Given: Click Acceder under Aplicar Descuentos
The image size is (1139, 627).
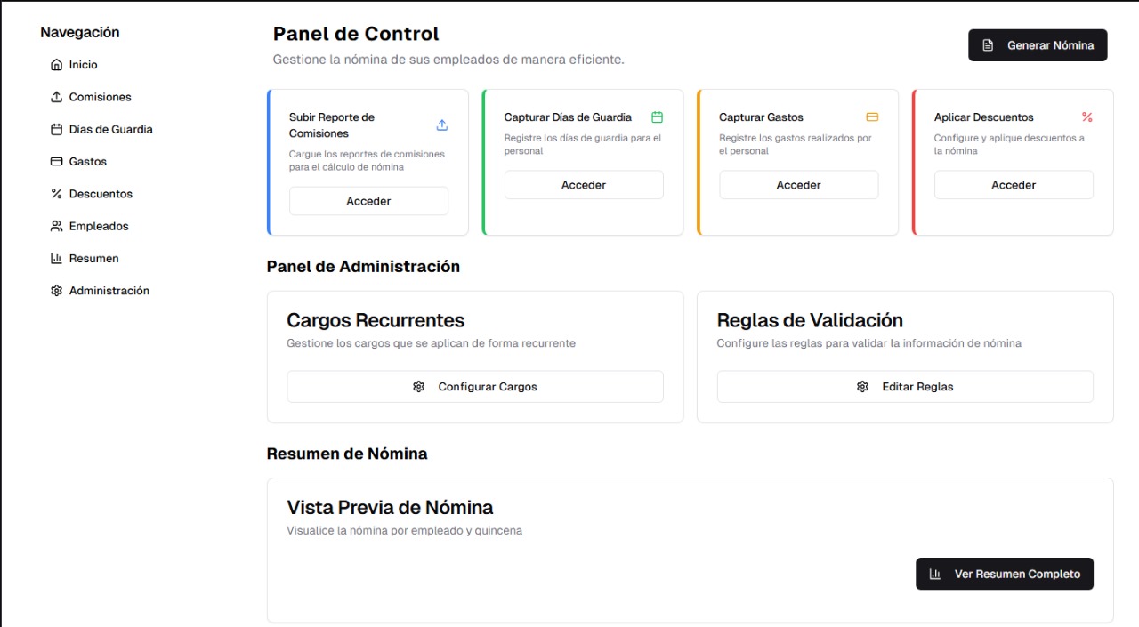Looking at the screenshot, I should 1014,185.
